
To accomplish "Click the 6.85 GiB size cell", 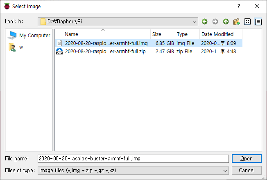I will point(165,43).
